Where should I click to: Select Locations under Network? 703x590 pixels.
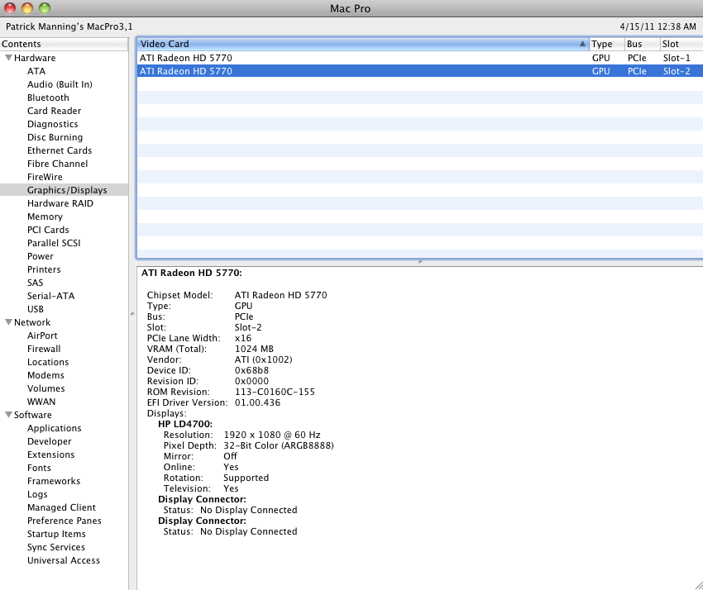48,362
